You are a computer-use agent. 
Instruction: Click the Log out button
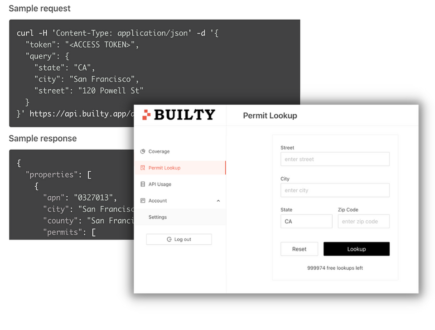tap(179, 239)
